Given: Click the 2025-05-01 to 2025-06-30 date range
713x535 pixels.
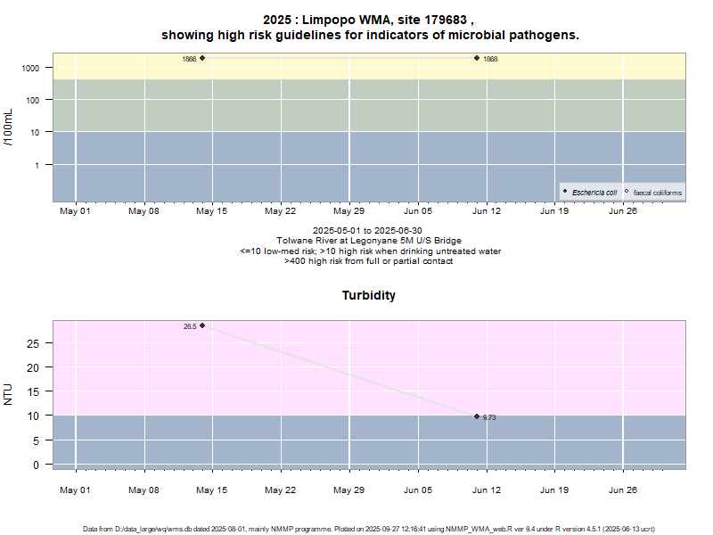Looking at the screenshot, I should [370, 230].
